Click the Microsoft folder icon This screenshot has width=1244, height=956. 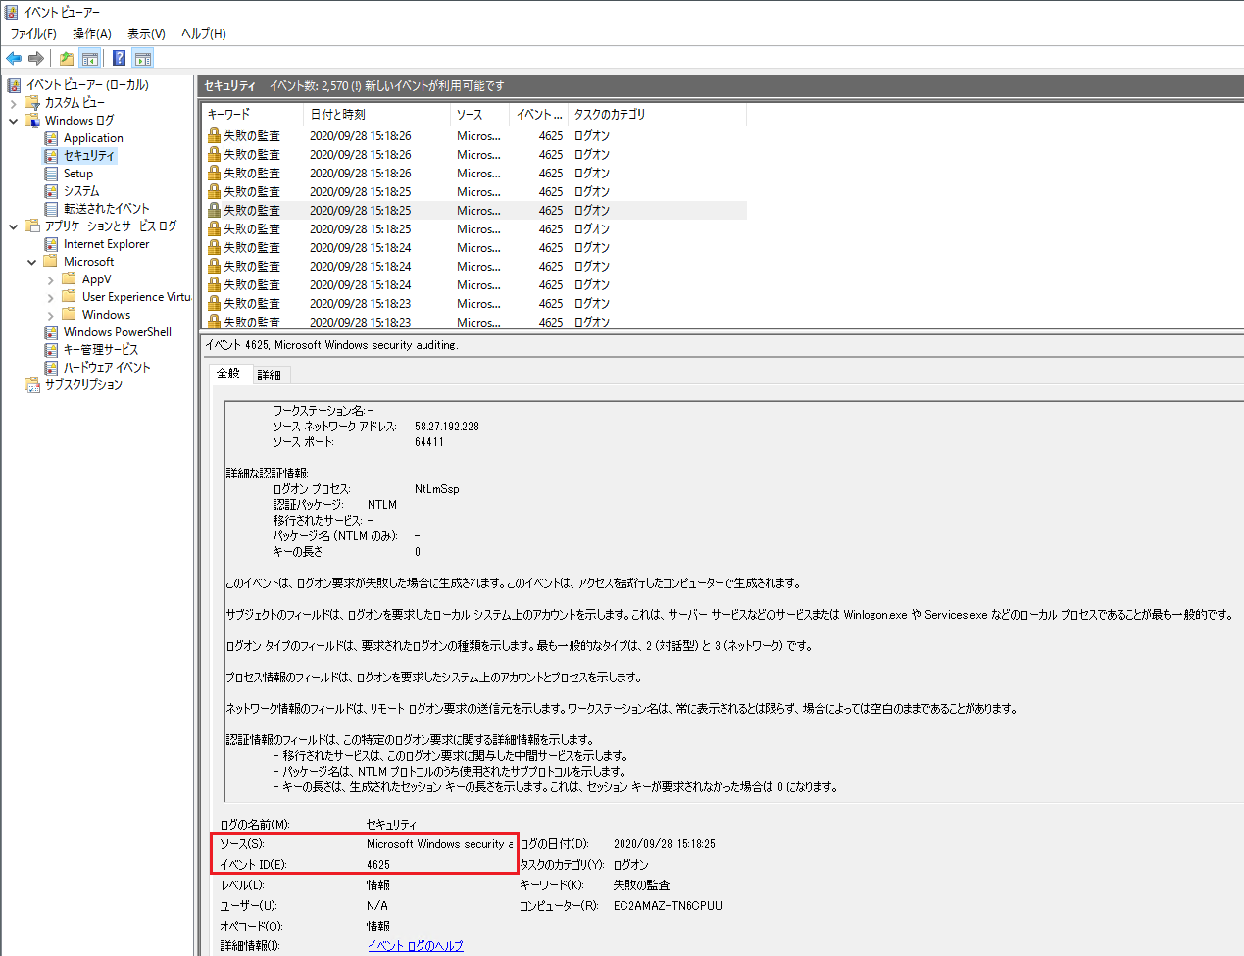(x=51, y=262)
